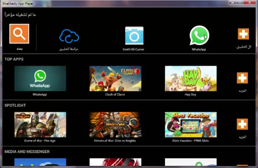Click the Game of War - Fire Age label
Screen dimensions: 258x168
tap(40, 141)
